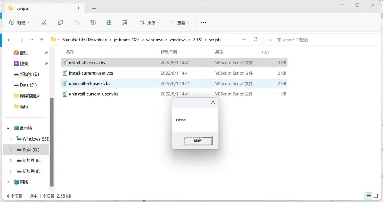Go up one folder level
Image resolution: width=383 pixels, height=202 pixels.
(41, 40)
